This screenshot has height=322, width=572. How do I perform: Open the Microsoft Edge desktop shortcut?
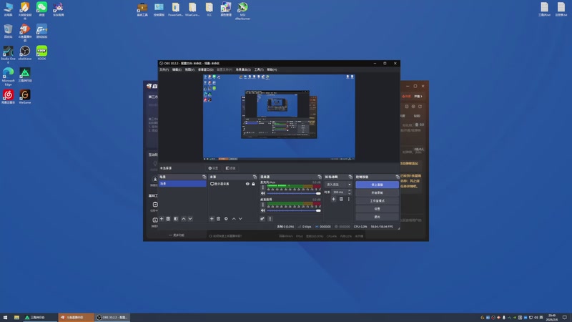click(x=8, y=77)
